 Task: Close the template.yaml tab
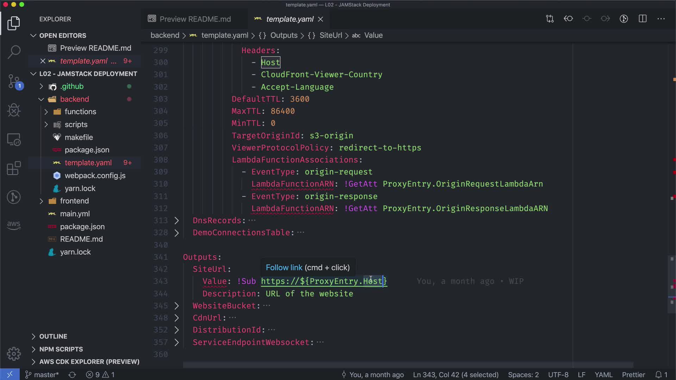pyautogui.click(x=320, y=19)
